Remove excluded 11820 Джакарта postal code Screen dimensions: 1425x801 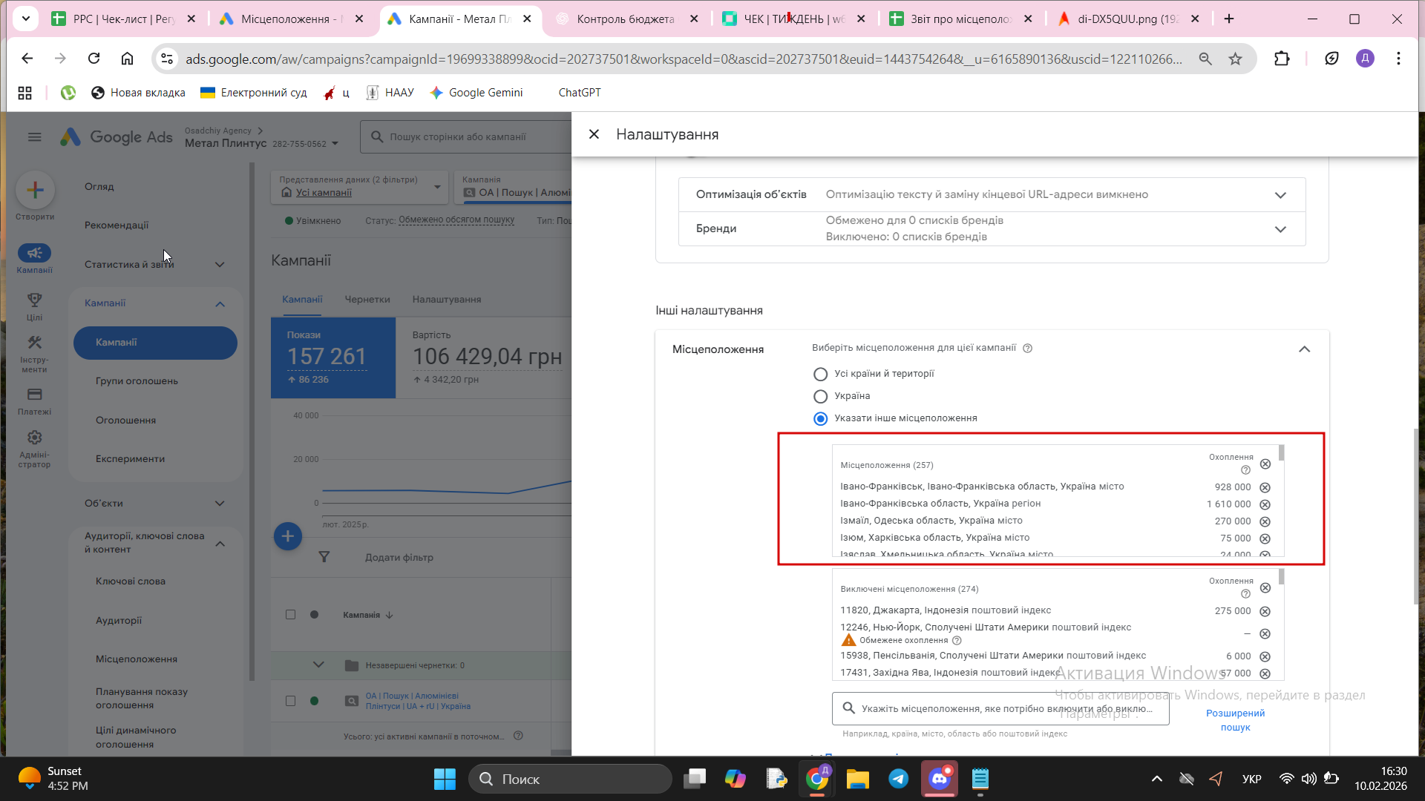coord(1265,611)
